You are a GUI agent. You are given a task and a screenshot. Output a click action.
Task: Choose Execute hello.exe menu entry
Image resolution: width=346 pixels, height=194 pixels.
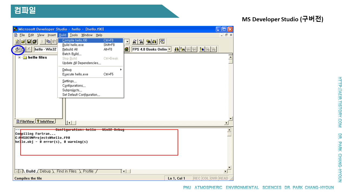click(x=91, y=74)
